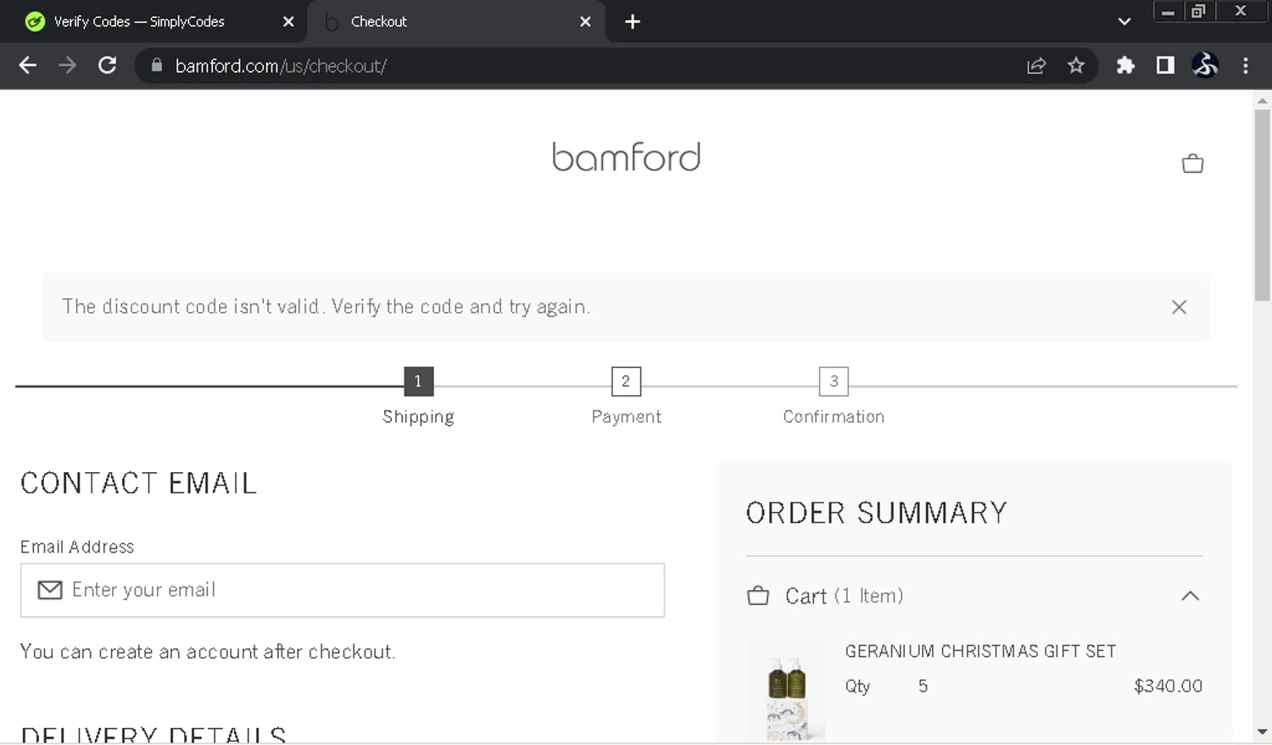
Task: Click the scrollbar up arrow
Action: pyautogui.click(x=1262, y=100)
